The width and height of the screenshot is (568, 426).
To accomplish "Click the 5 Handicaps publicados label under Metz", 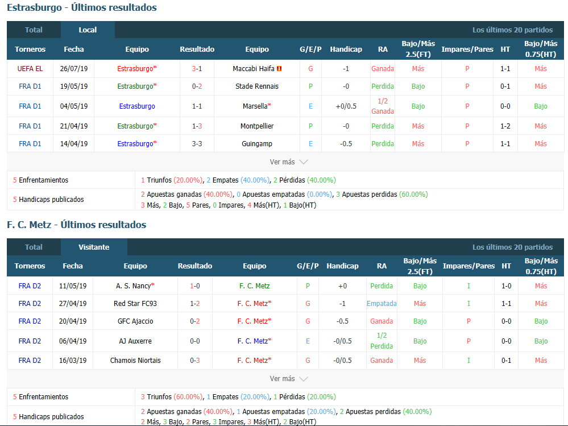I will click(x=48, y=416).
